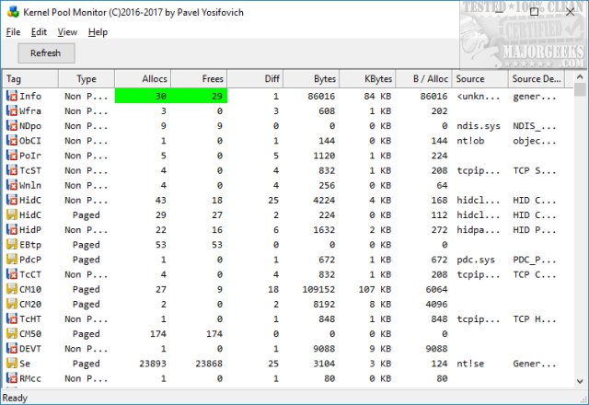Sort by the KBytes column header
Screen dimensions: 589x405
[368, 79]
